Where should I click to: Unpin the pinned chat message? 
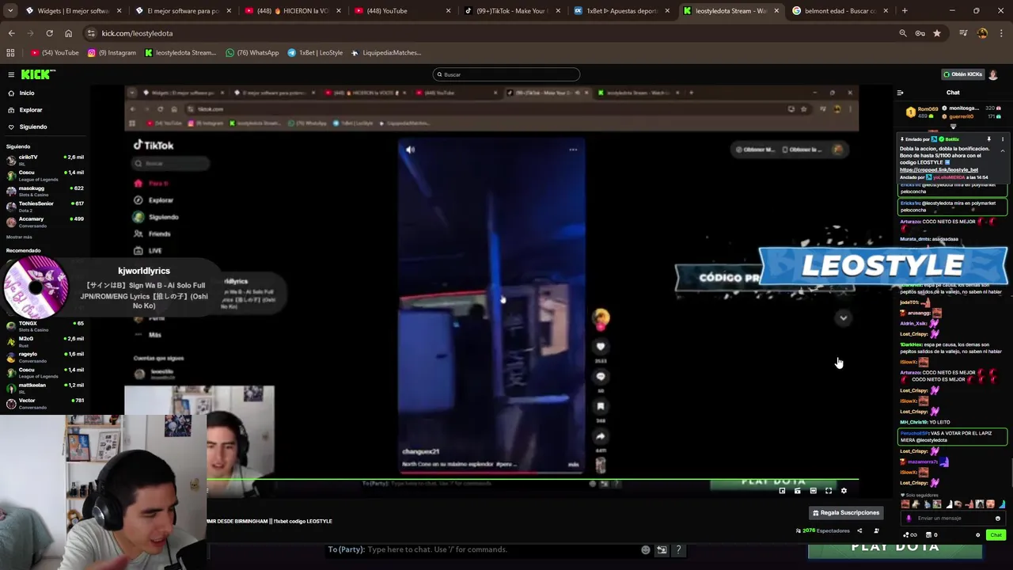pos(988,139)
